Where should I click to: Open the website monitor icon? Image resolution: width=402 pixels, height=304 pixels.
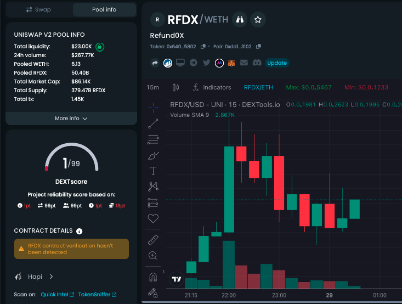pyautogui.click(x=180, y=63)
